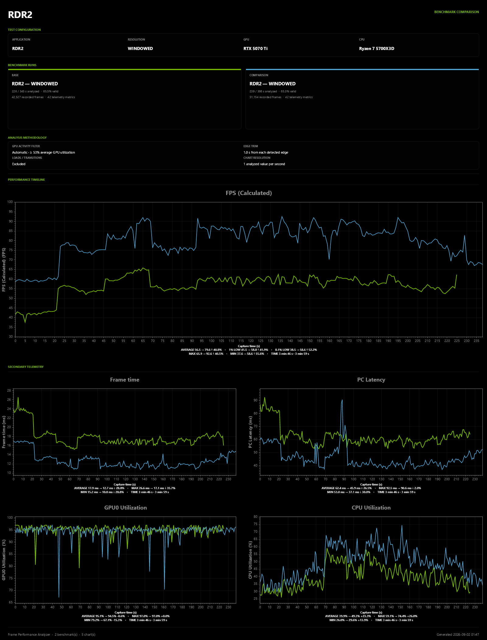
Task: Click the 'Frame time' chart title
Action: (125, 380)
